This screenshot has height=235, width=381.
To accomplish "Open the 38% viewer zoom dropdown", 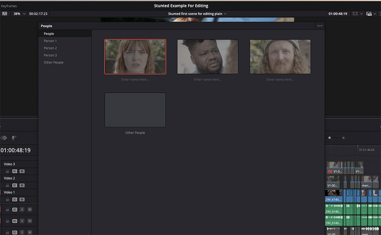I will tap(20, 14).
